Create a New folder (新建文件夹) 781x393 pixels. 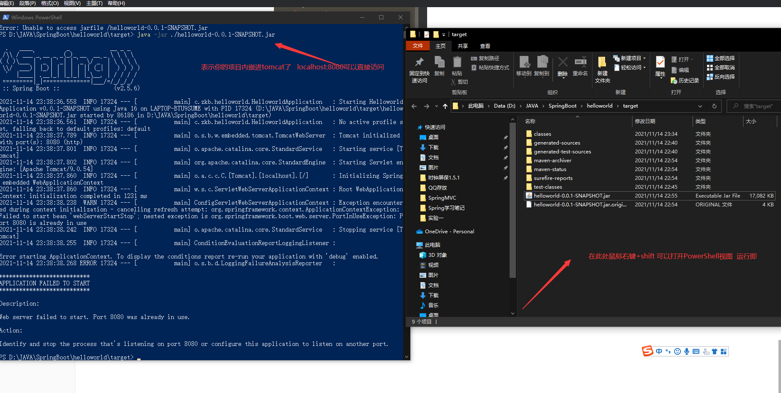click(x=603, y=69)
